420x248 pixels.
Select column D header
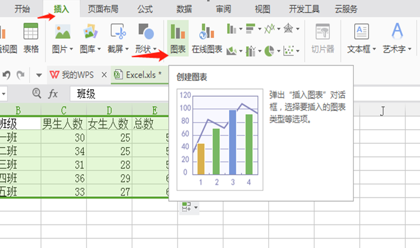tap(109, 110)
